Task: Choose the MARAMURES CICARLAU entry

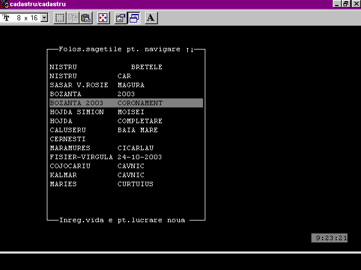Action: coord(102,148)
